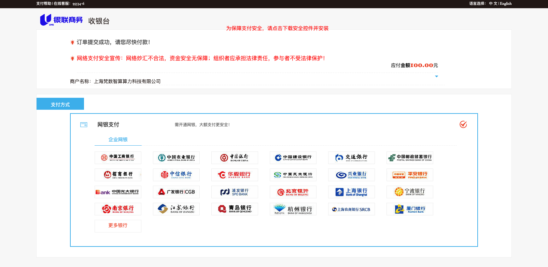Pick Industrial Bank (兴业银行) logo
This screenshot has height=267, width=548.
(351, 175)
